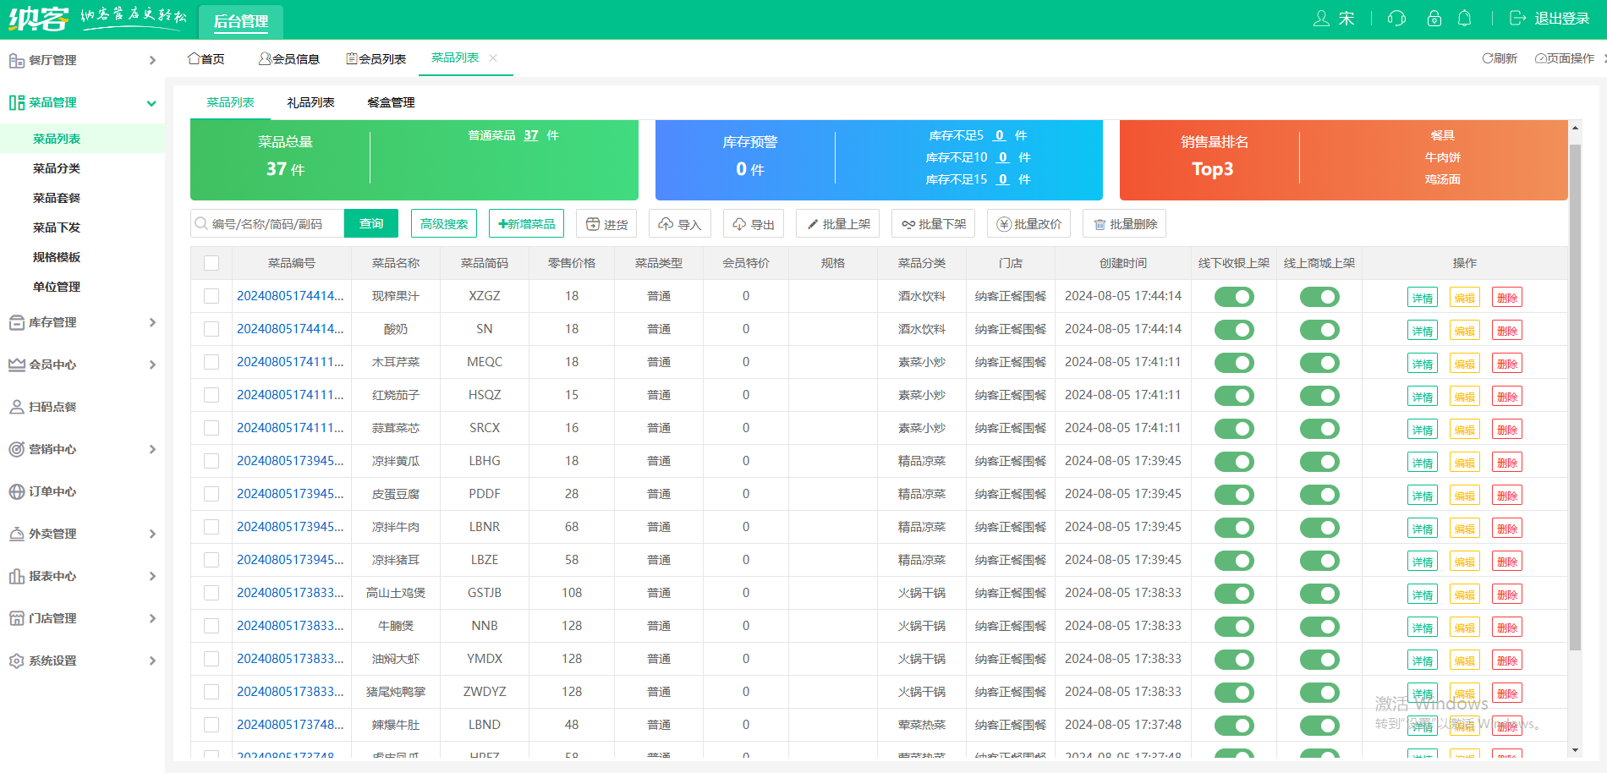
Task: Toggle 线下收银上架 switch for 酸奶
Action: 1234,330
